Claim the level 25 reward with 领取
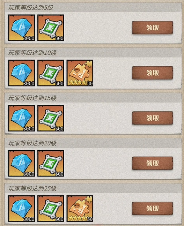 pos(152,208)
